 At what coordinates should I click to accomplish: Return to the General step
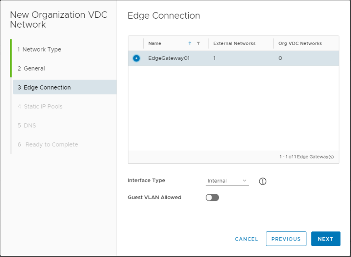click(x=33, y=68)
